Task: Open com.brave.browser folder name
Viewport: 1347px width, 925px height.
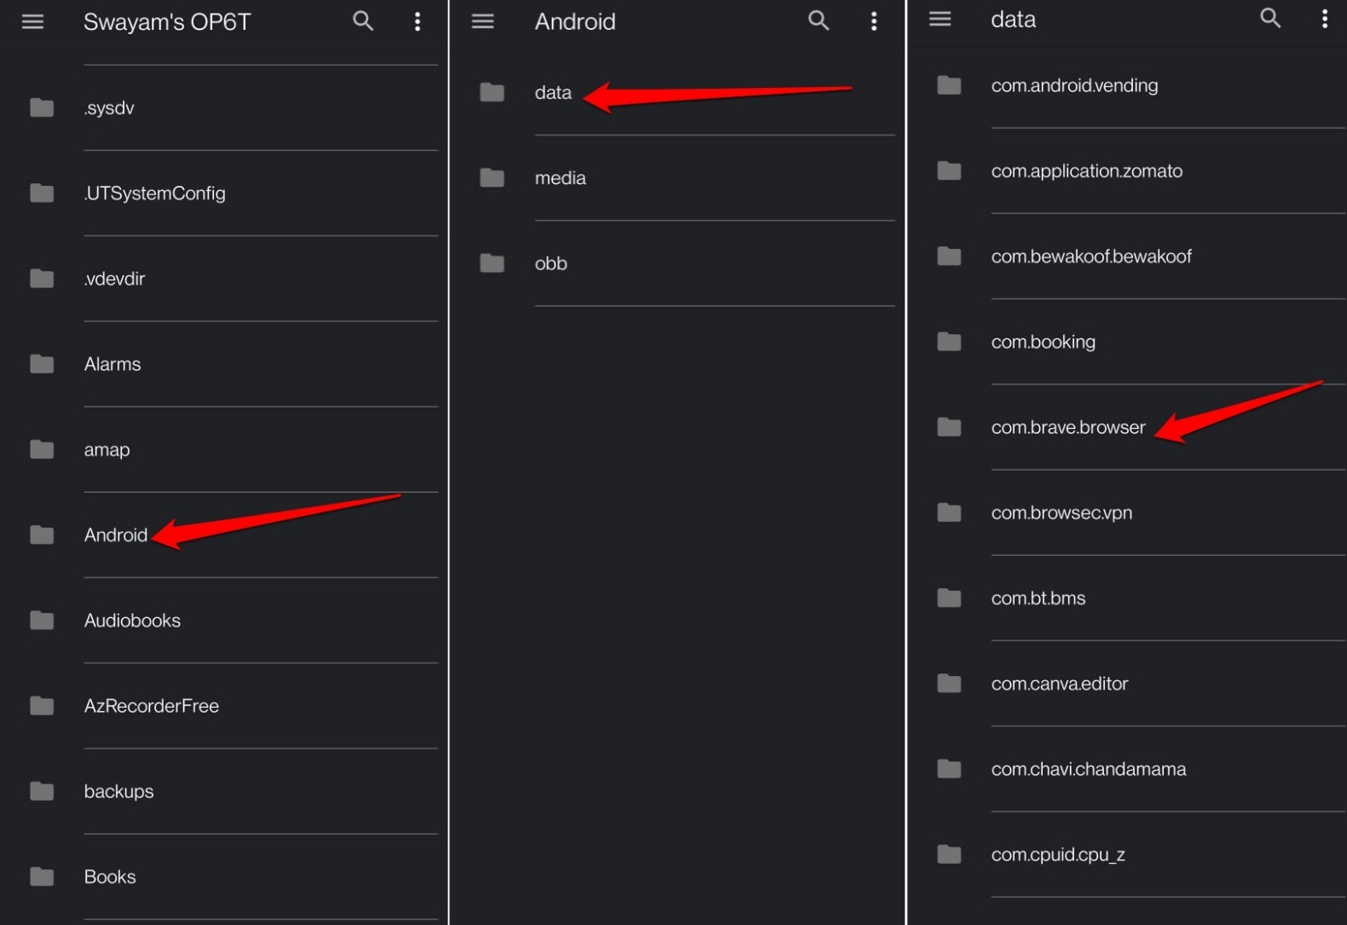Action: pos(1068,427)
